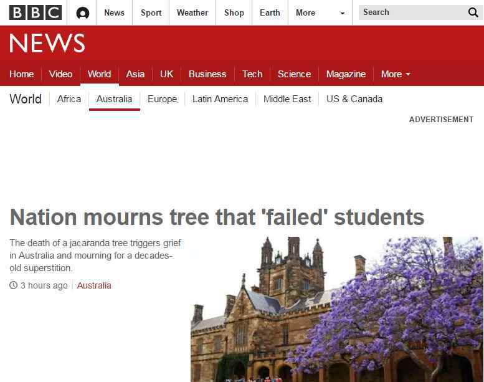This screenshot has width=484, height=382.
Task: Click into the Search input field
Action: (412, 12)
